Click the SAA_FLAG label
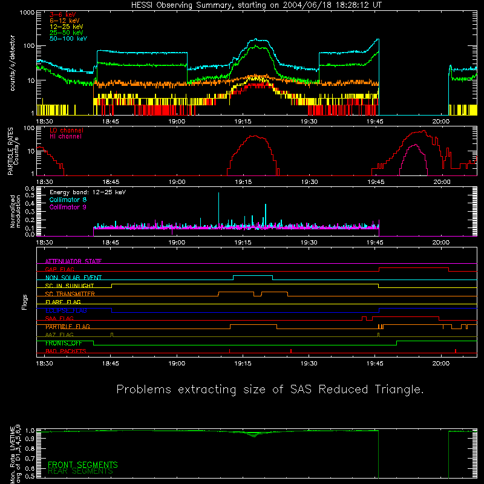 pyautogui.click(x=59, y=318)
